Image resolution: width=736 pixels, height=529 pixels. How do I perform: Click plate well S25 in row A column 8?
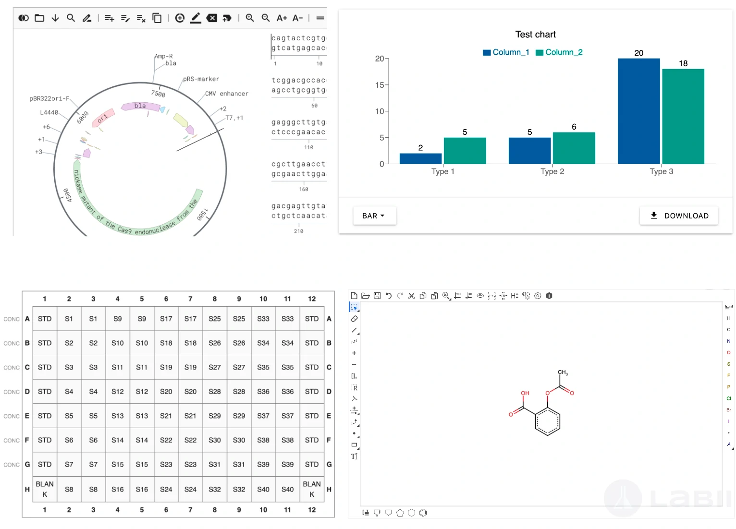tap(215, 319)
